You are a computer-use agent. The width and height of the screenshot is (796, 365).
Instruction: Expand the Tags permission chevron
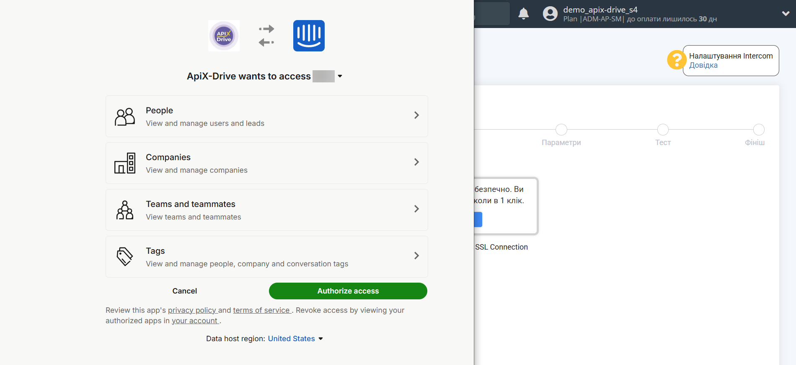tap(416, 256)
